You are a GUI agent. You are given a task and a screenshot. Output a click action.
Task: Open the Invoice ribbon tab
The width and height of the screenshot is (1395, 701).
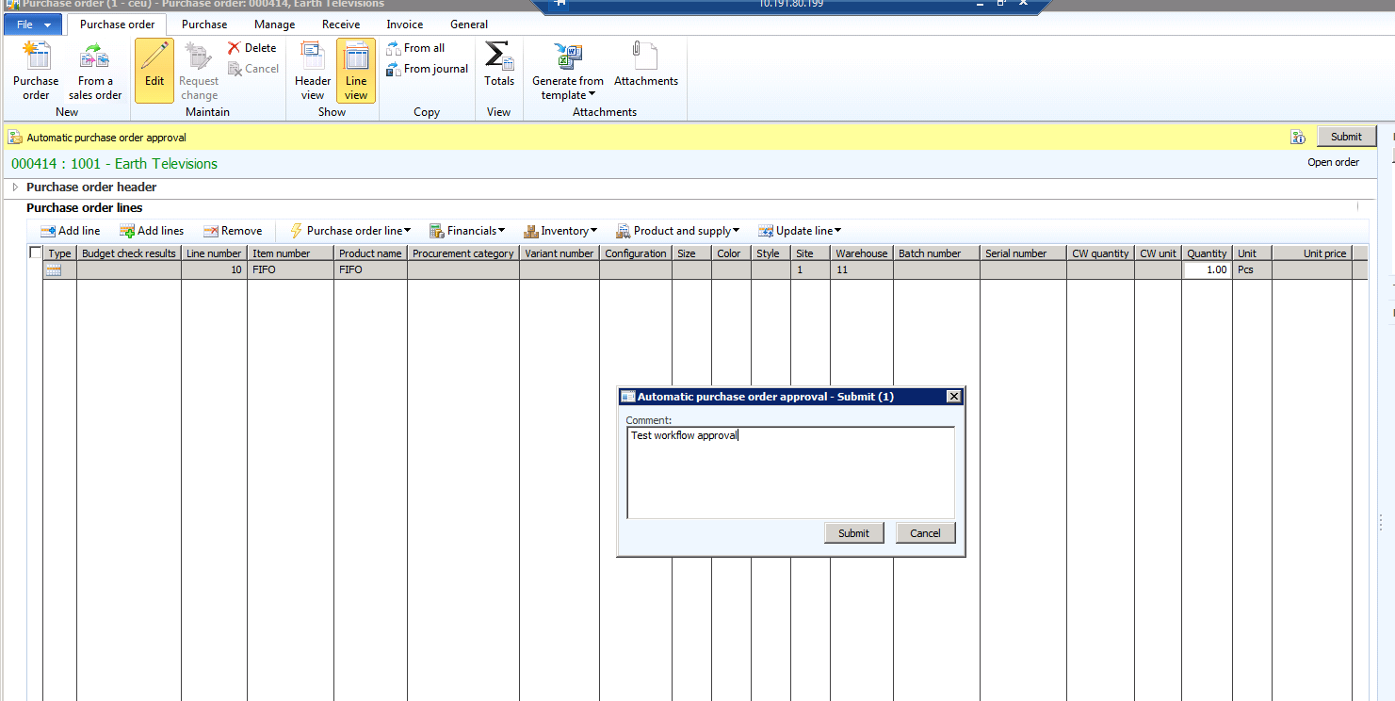[x=404, y=24]
